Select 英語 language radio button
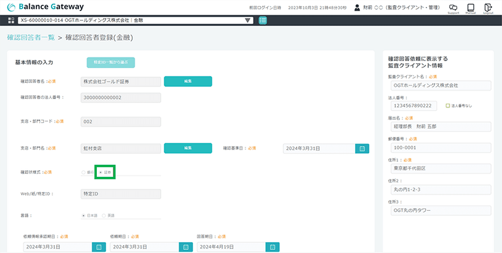This screenshot has width=502, height=253. [x=104, y=215]
